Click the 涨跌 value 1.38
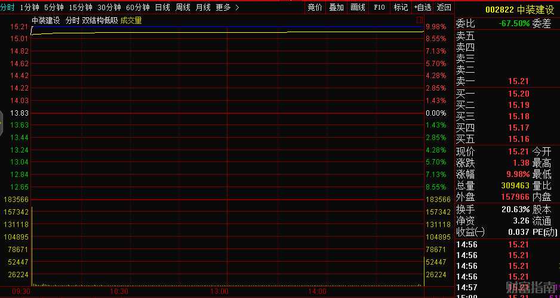The height and width of the screenshot is (298, 560). click(x=521, y=163)
